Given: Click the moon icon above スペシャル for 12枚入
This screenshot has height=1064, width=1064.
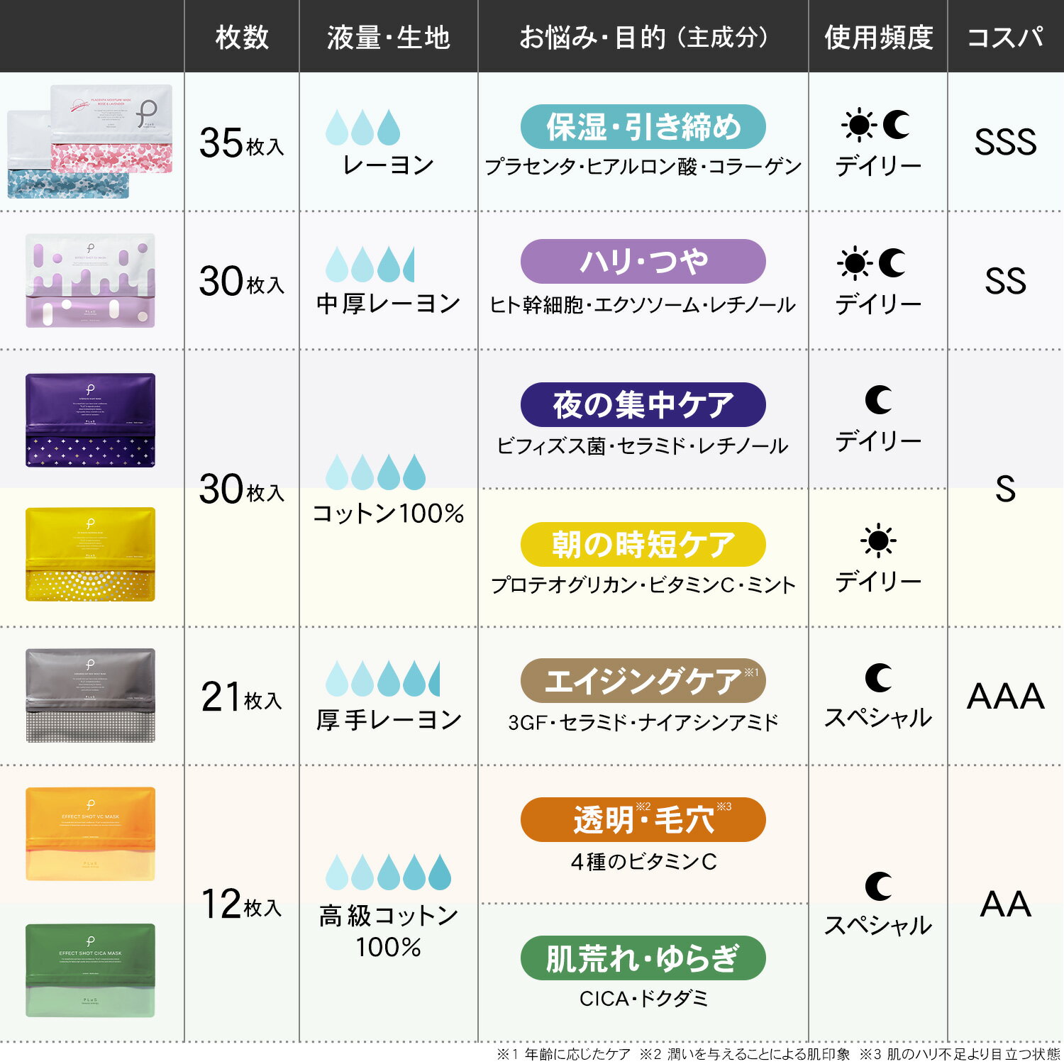Looking at the screenshot, I should coord(878,886).
